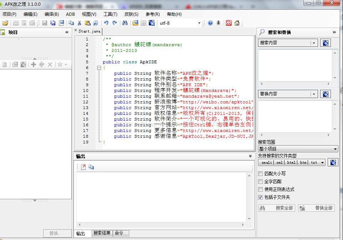The image size is (343, 240).
Task: Uncheck the 包括子文件夹 checkbox
Action: point(260,197)
